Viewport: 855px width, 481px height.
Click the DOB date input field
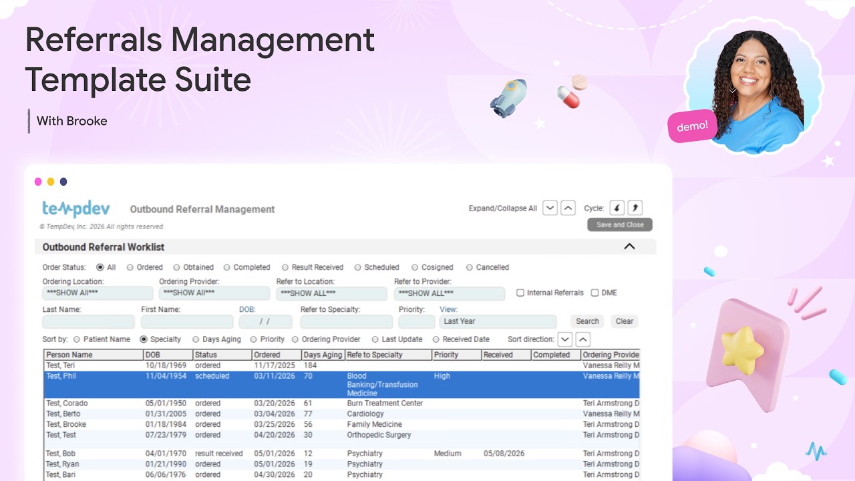pyautogui.click(x=266, y=321)
